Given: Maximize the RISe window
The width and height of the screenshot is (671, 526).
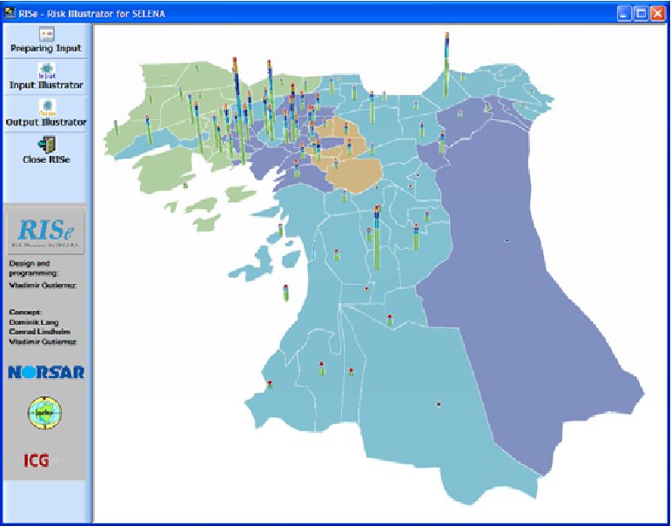Looking at the screenshot, I should click(641, 13).
